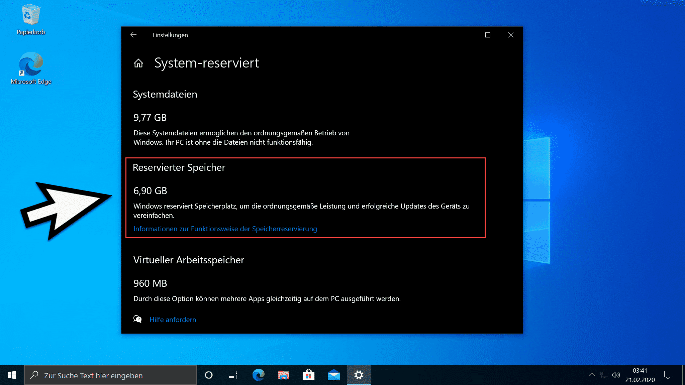The width and height of the screenshot is (685, 385).
Task: Click the Settings gear in the taskbar
Action: click(x=359, y=375)
